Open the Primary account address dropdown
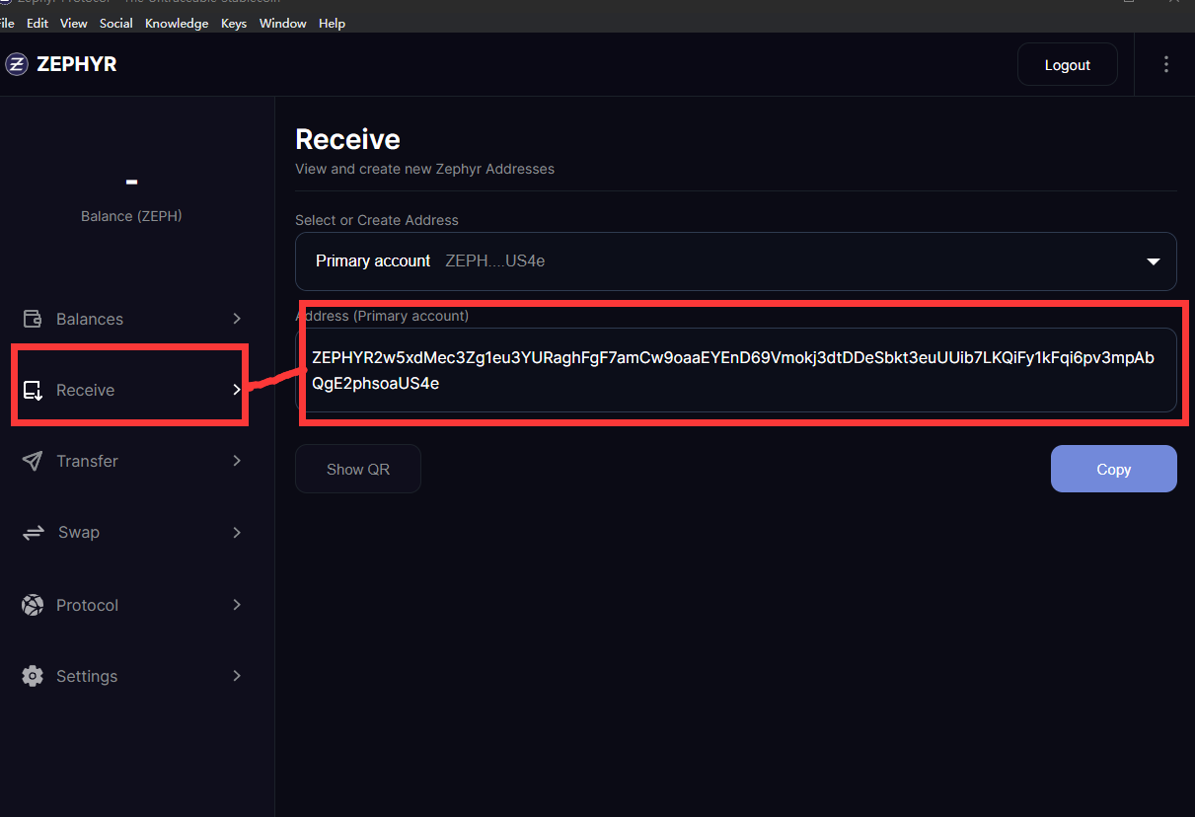 tap(736, 261)
